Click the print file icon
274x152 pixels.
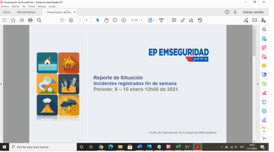pos(30,20)
